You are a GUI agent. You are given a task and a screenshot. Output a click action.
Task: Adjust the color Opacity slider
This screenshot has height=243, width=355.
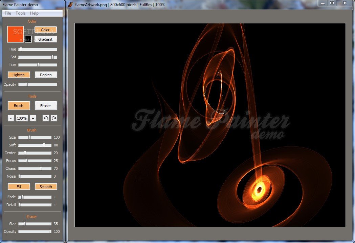[x=38, y=84]
